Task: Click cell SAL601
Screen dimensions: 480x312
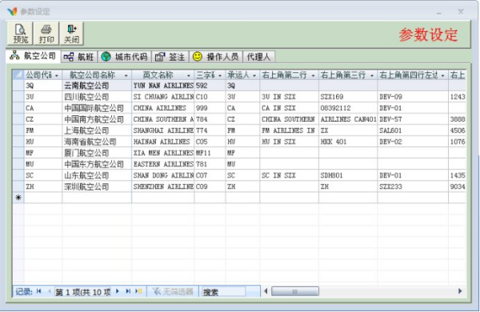Action: click(x=413, y=130)
